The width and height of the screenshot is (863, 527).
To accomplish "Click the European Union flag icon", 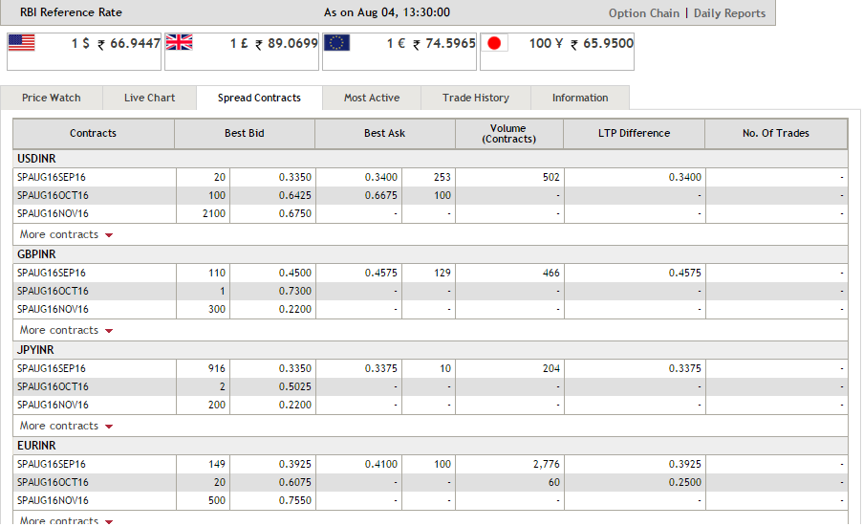I will coord(336,42).
